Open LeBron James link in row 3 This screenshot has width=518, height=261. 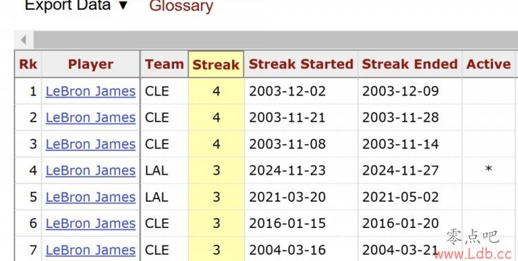90,144
